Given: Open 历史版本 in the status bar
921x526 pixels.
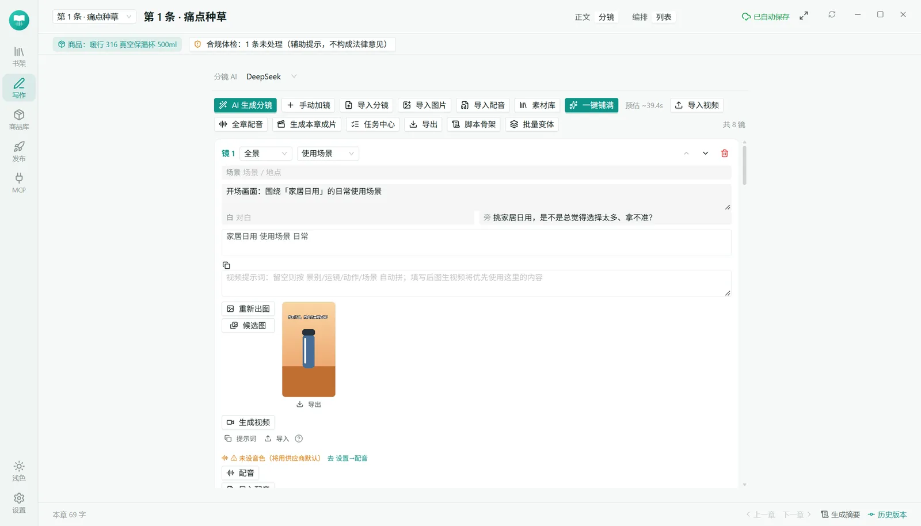Looking at the screenshot, I should 887,514.
